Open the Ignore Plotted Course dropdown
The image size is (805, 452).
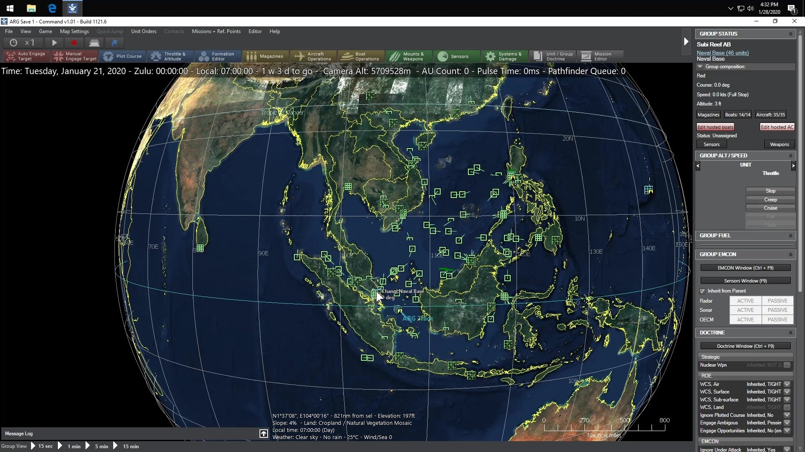coord(787,415)
